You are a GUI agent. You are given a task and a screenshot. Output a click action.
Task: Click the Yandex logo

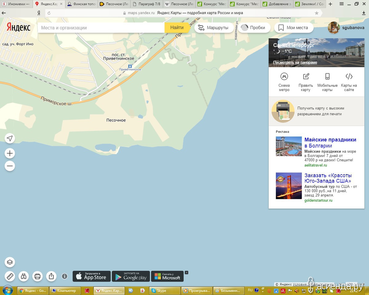19,27
